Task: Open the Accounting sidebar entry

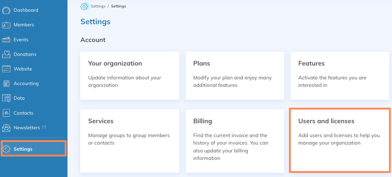Action: 26,84
